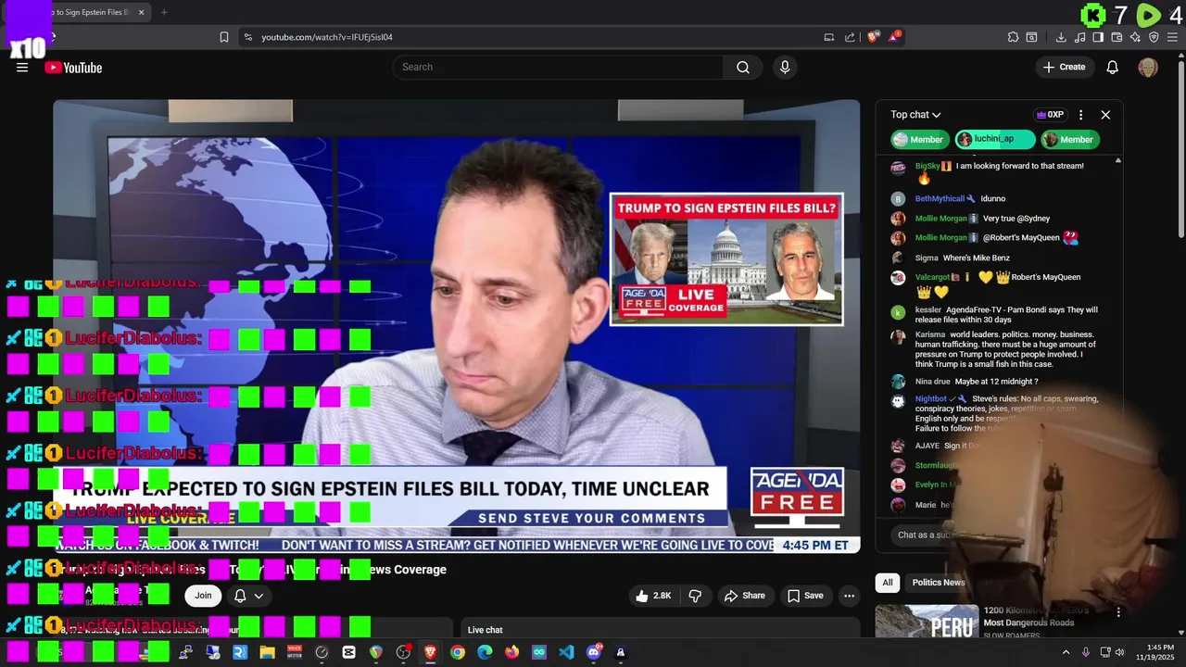Open a new browser tab with plus

pos(164,12)
